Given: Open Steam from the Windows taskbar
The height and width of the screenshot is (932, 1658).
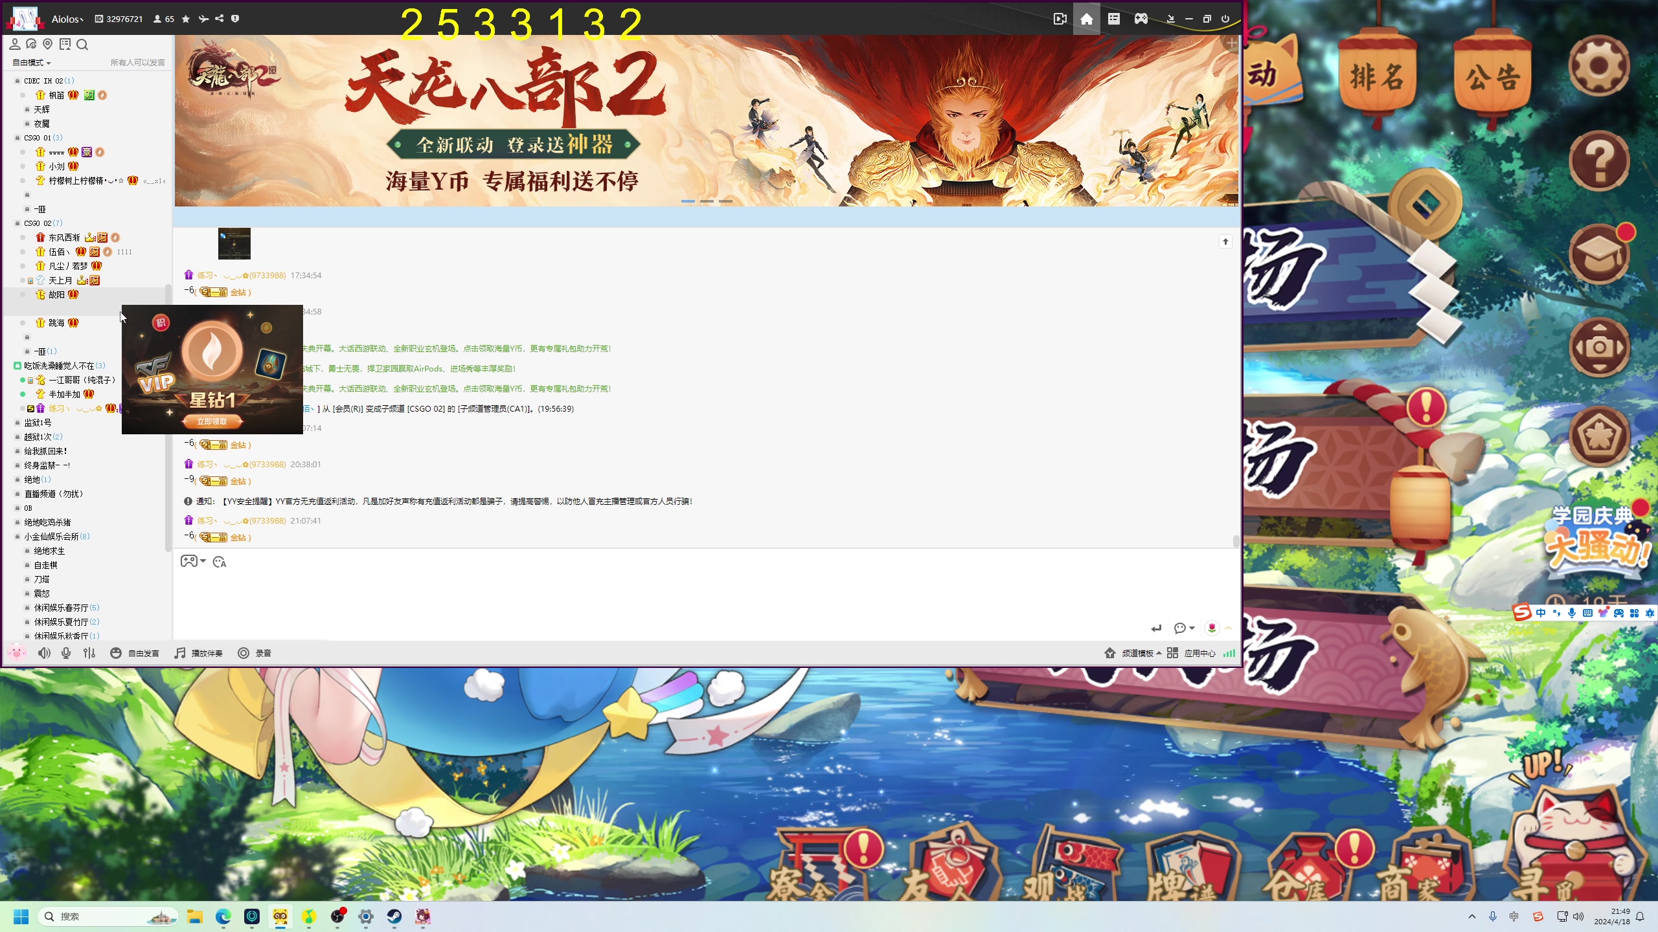Looking at the screenshot, I should coord(394,916).
